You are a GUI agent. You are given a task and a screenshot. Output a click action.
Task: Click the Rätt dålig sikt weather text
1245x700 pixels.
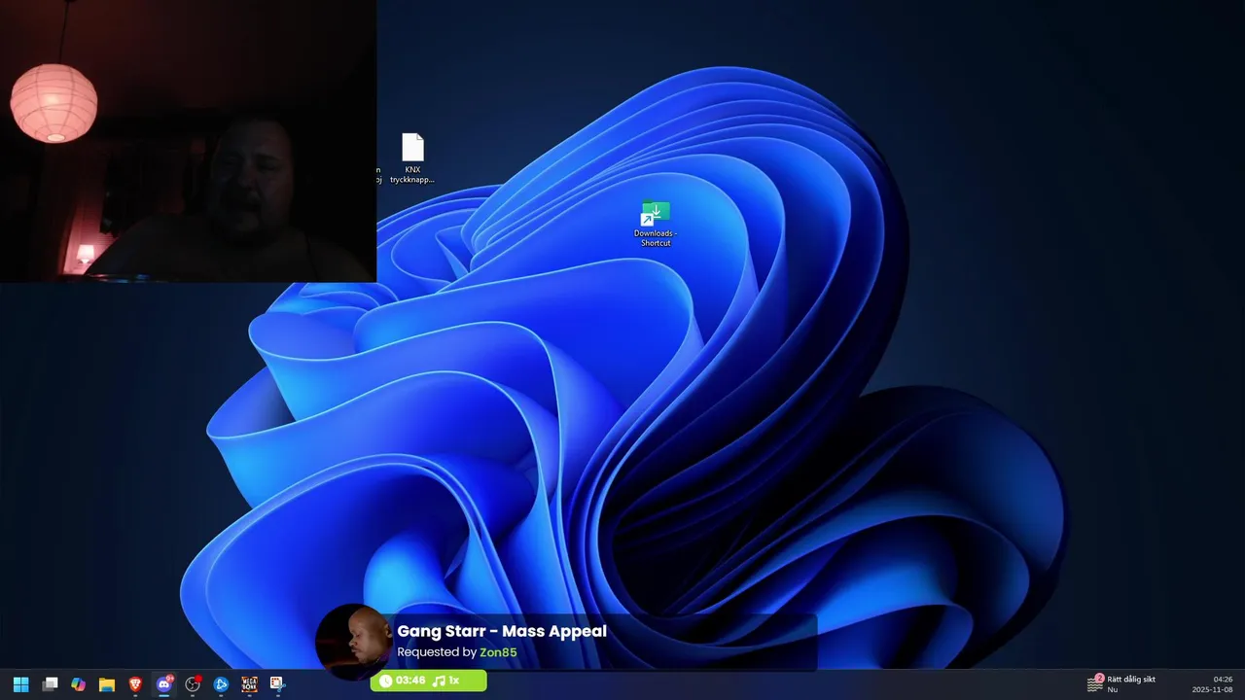click(1131, 679)
